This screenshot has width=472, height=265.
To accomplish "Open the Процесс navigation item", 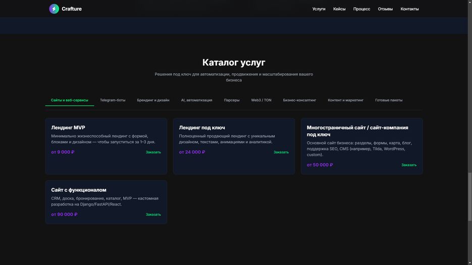I will pyautogui.click(x=361, y=9).
